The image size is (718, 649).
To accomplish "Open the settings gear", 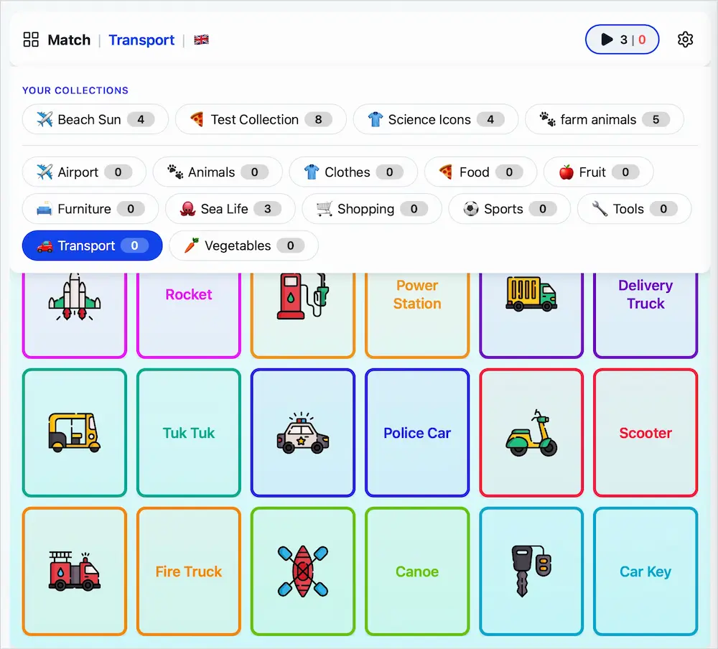I will tap(685, 39).
